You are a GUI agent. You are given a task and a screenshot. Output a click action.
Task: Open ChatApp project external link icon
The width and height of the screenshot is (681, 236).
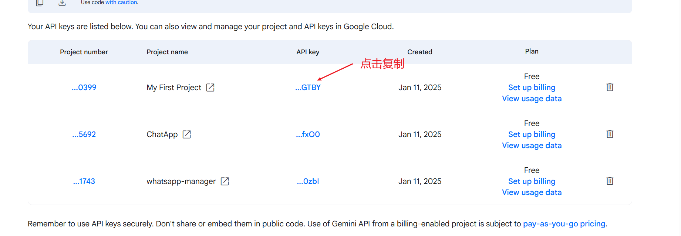click(187, 134)
